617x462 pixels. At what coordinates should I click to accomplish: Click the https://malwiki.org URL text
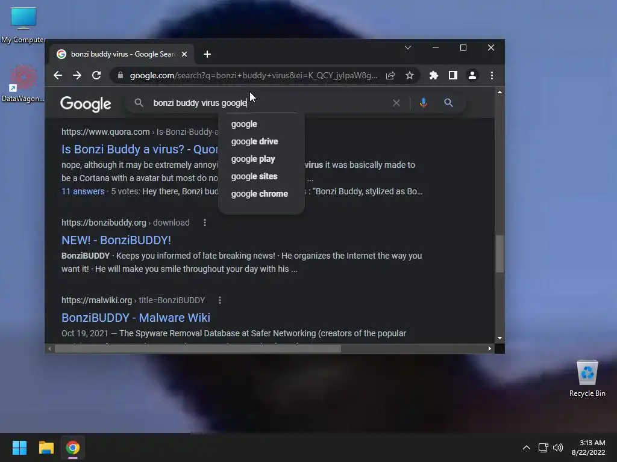[96, 300]
